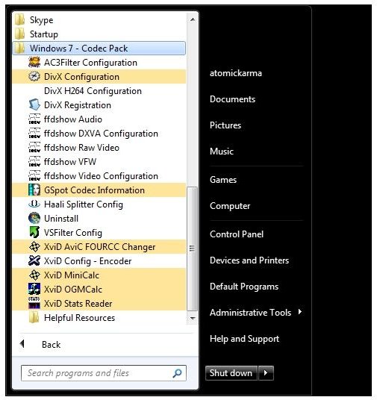Click the programs list scroll up arrow
The image size is (377, 400).
193,19
